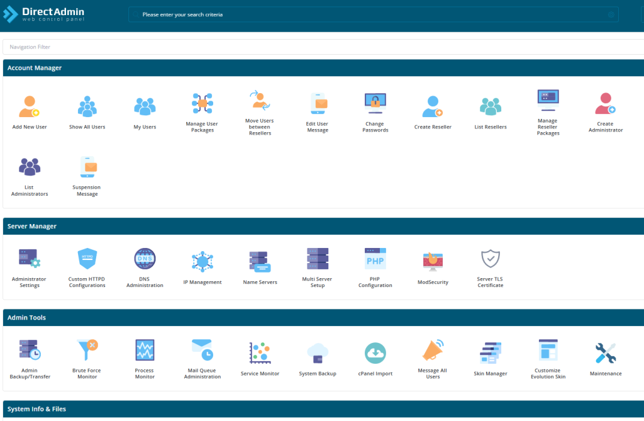Click the "System Backup" label
This screenshot has height=421, width=644.
[x=318, y=374]
